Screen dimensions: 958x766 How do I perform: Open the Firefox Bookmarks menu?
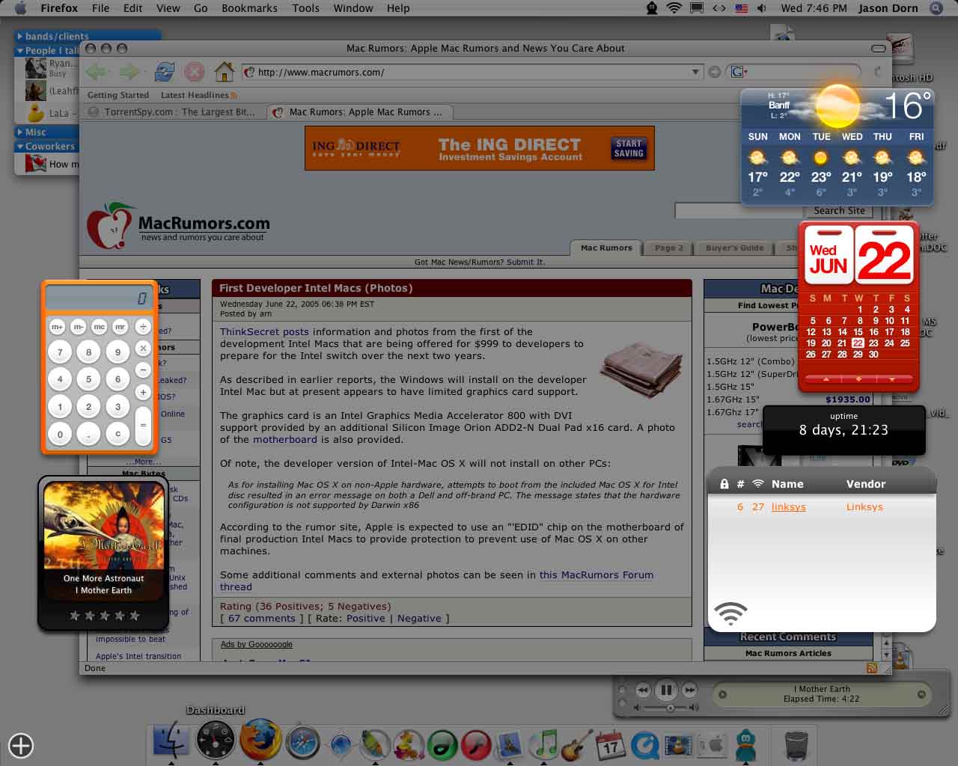pyautogui.click(x=249, y=8)
